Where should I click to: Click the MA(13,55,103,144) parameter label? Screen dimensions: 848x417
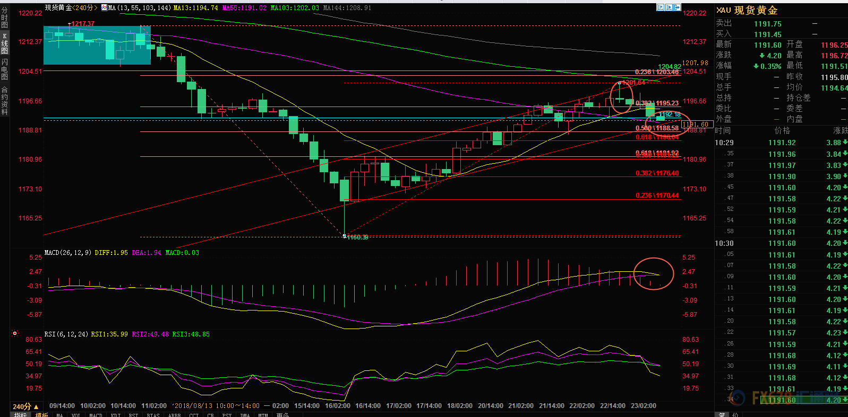140,8
